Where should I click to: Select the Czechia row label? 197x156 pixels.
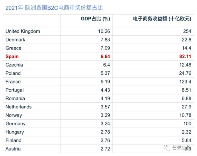pyautogui.click(x=14, y=65)
